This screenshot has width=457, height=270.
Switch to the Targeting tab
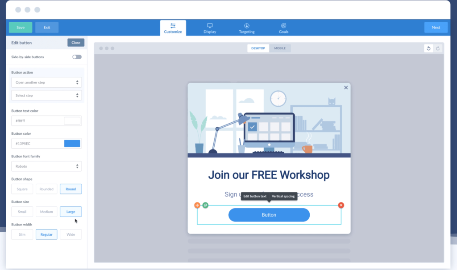coord(246,28)
